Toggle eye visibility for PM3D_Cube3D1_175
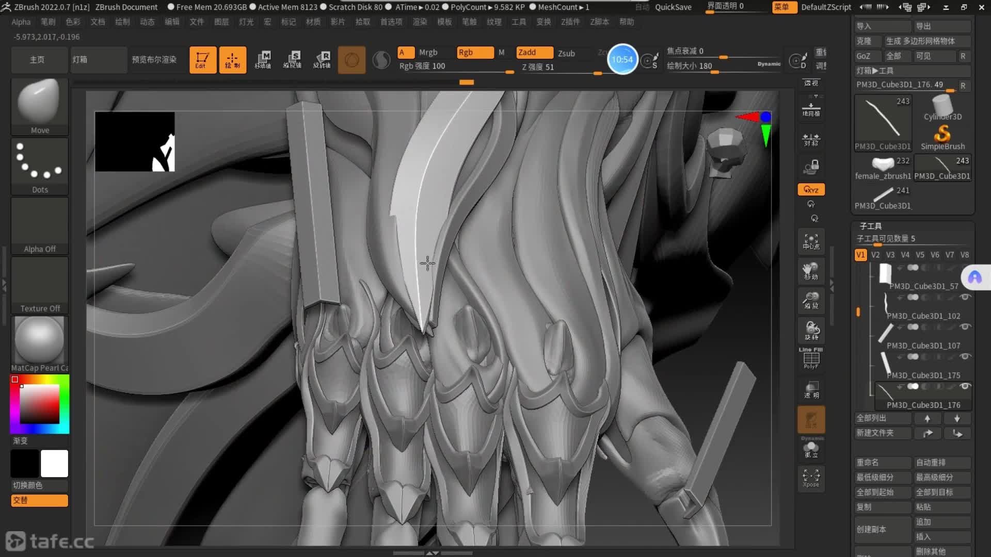The height and width of the screenshot is (557, 991). [965, 356]
